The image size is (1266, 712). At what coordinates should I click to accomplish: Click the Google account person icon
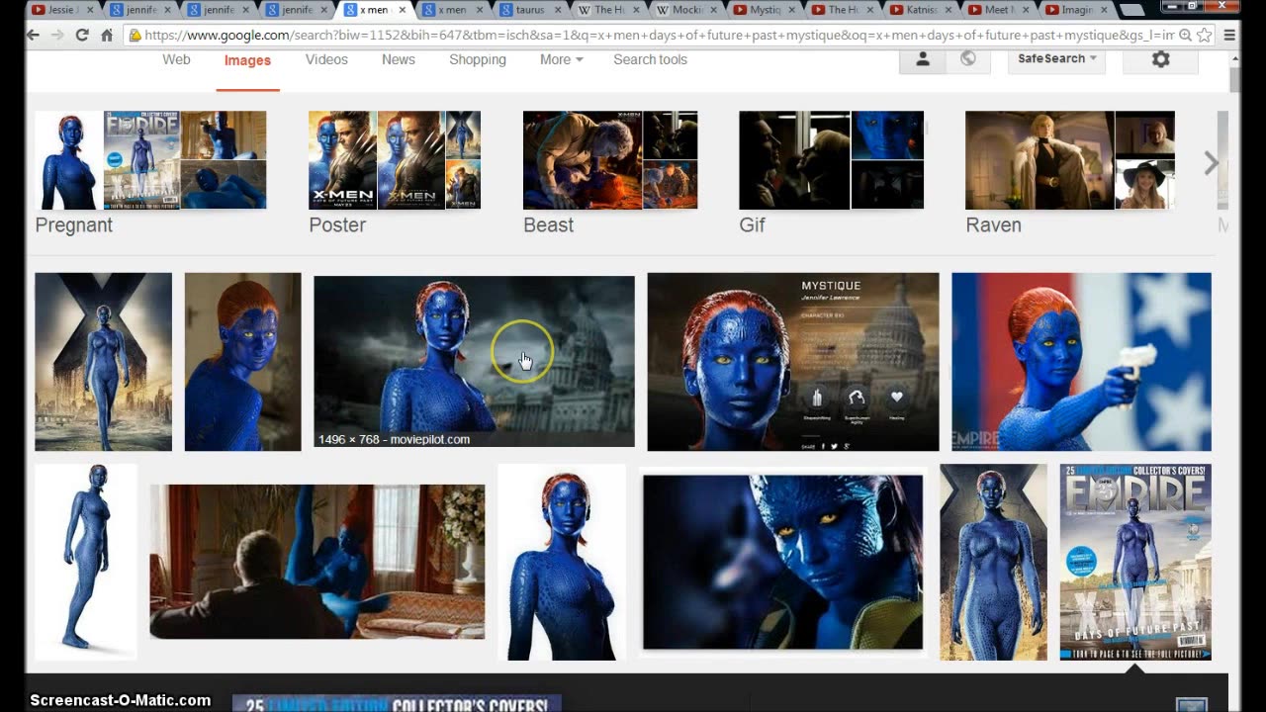click(x=923, y=59)
